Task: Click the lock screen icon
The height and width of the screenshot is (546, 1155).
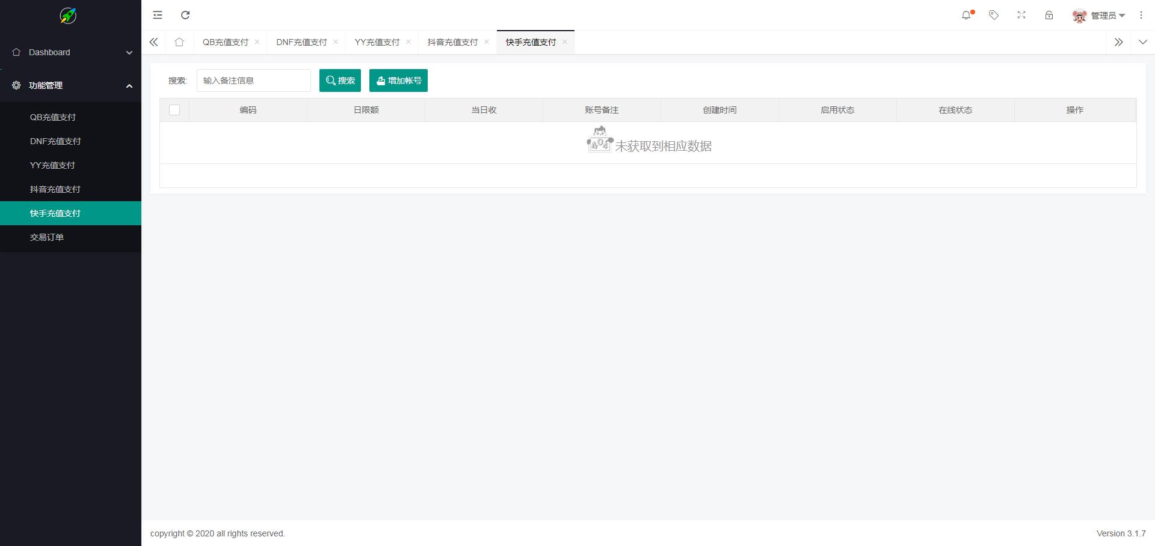Action: click(1049, 15)
